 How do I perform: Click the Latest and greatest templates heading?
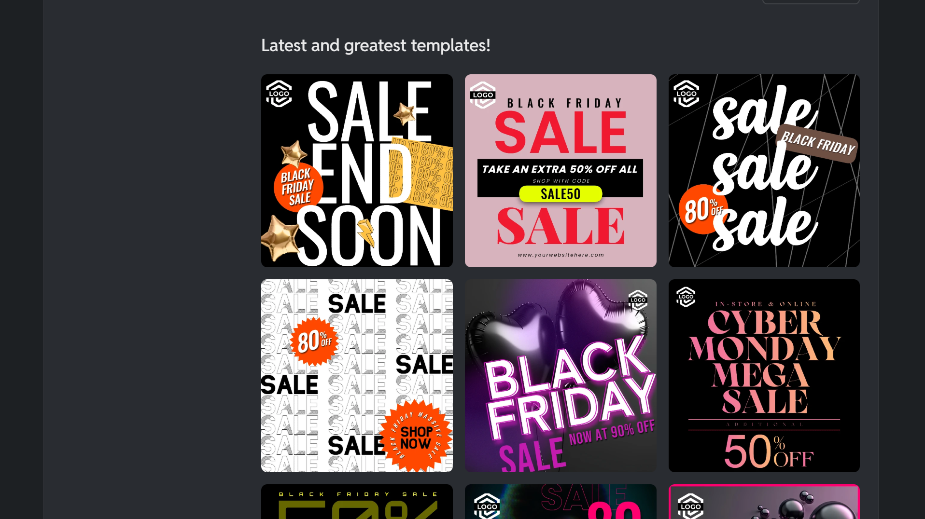point(376,45)
